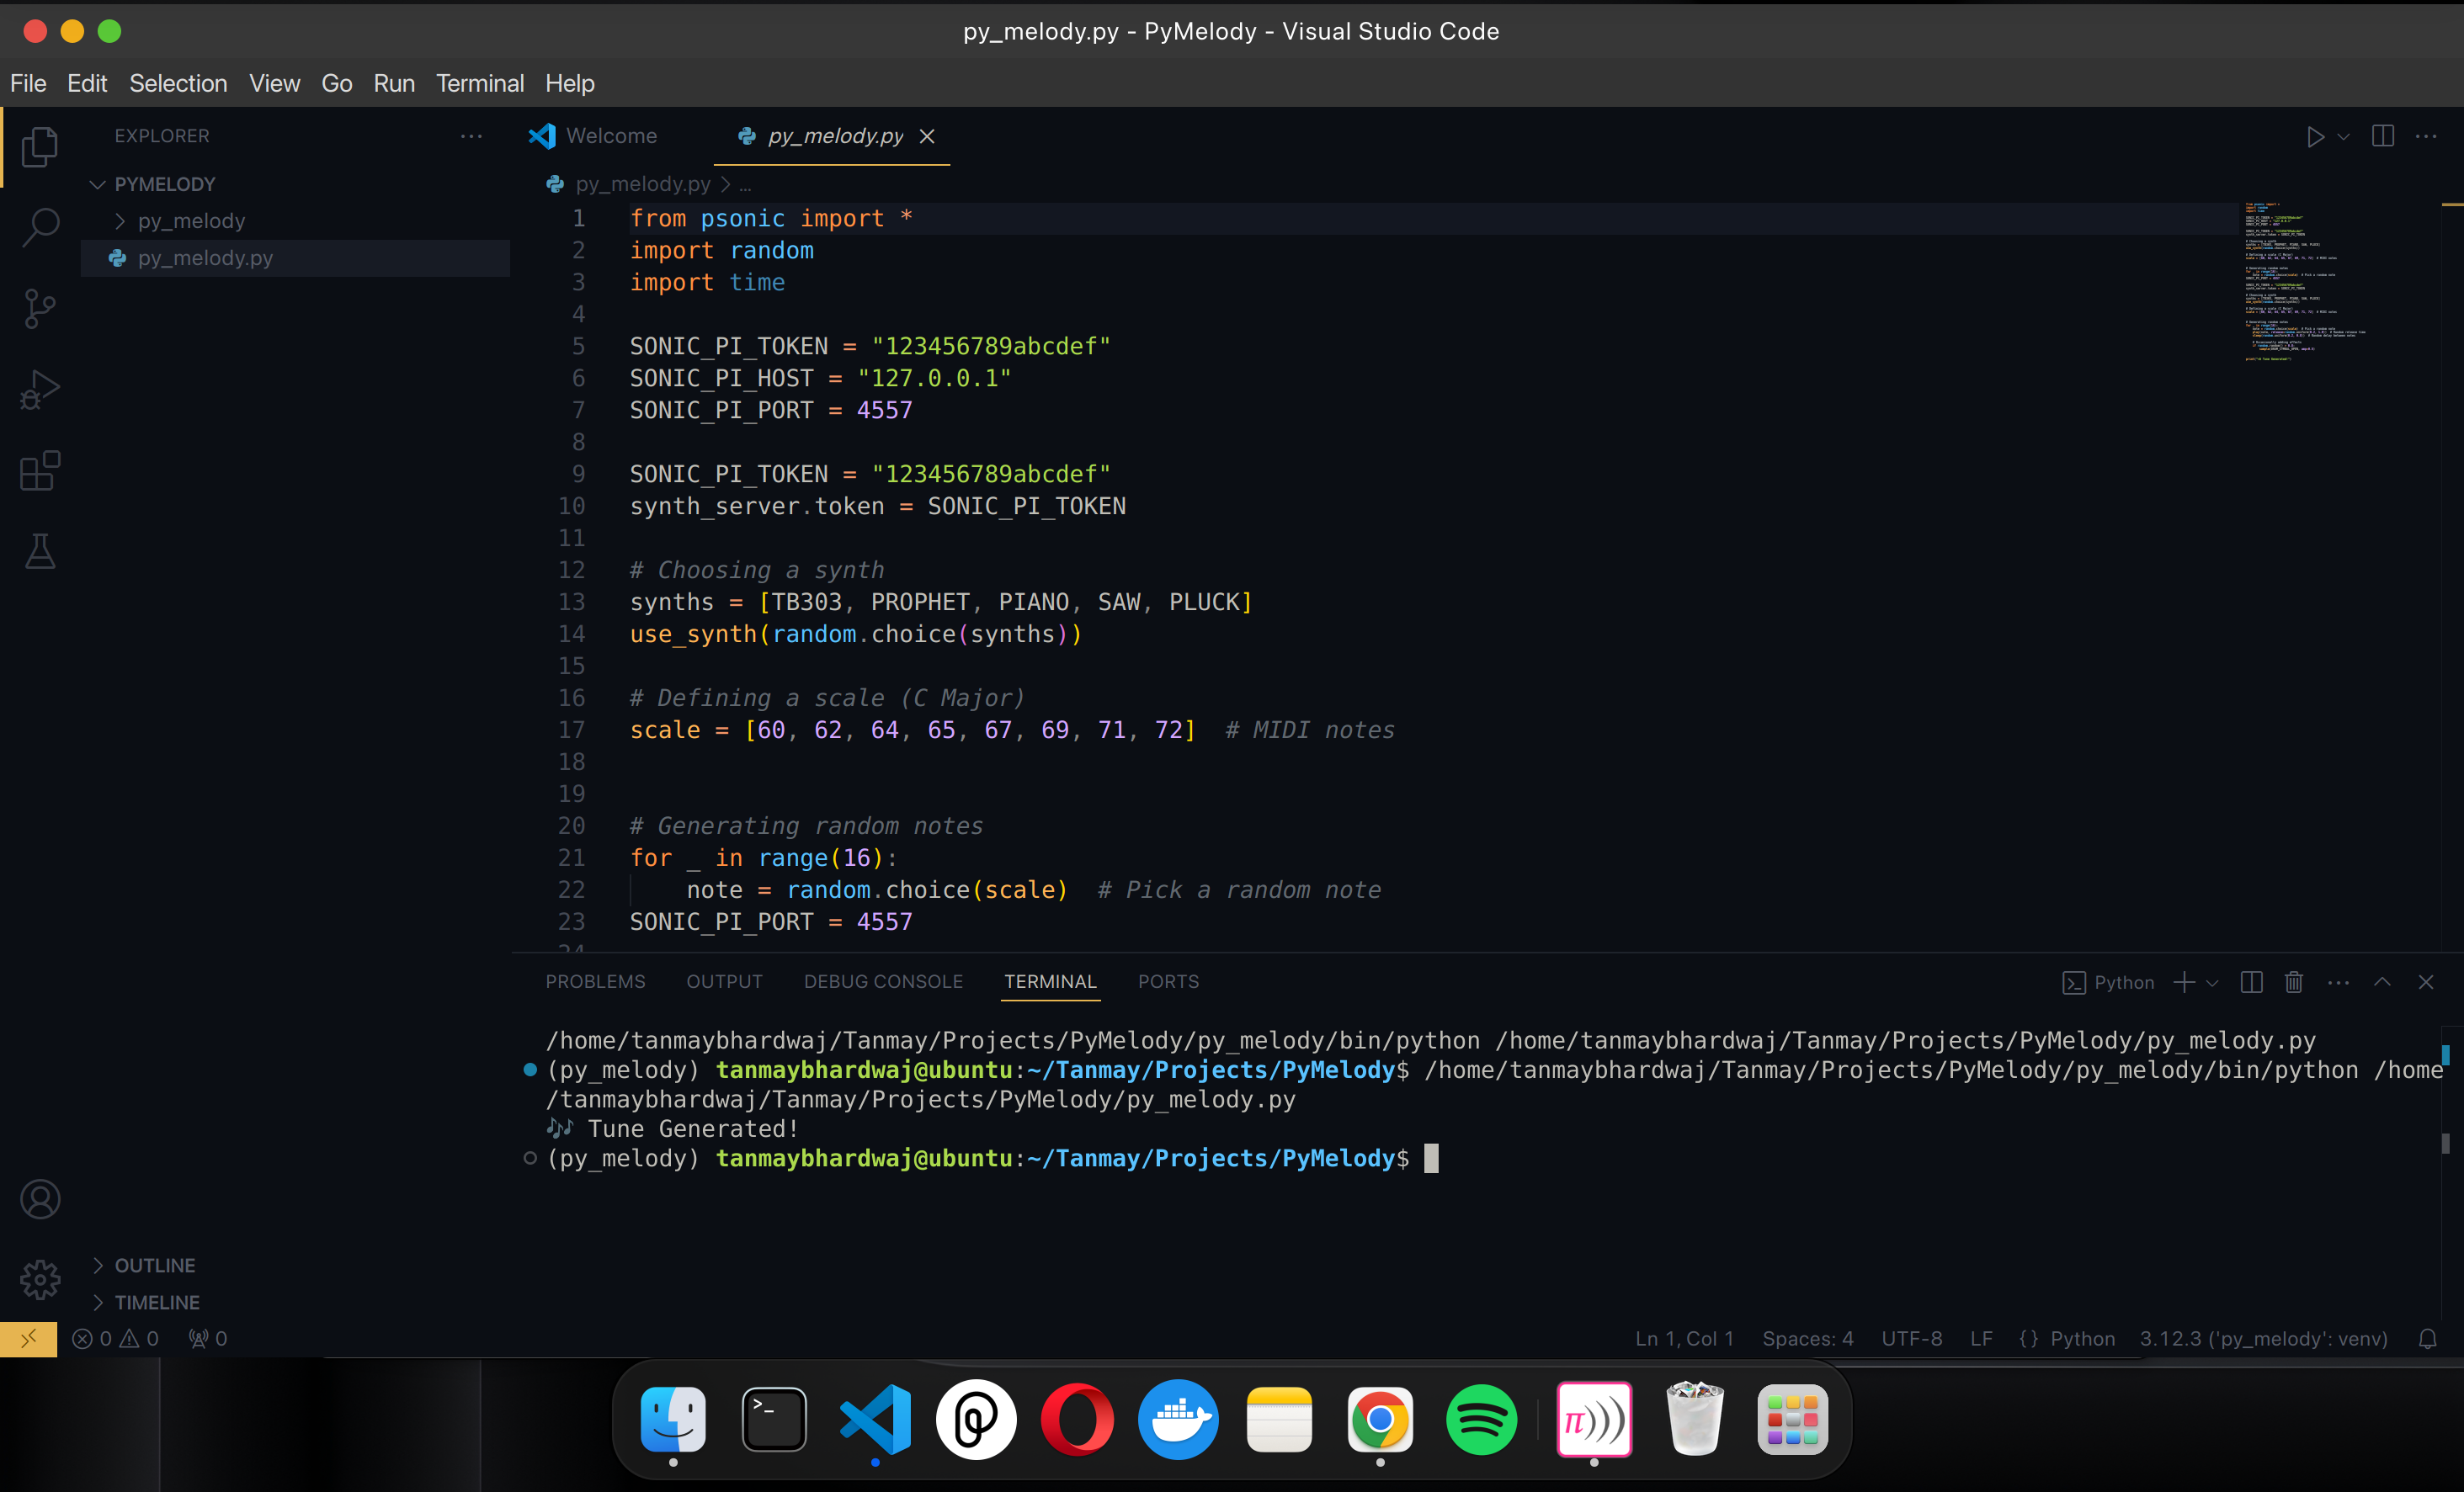Image resolution: width=2464 pixels, height=1492 pixels.
Task: Open the Selection menu
Action: coord(178,83)
